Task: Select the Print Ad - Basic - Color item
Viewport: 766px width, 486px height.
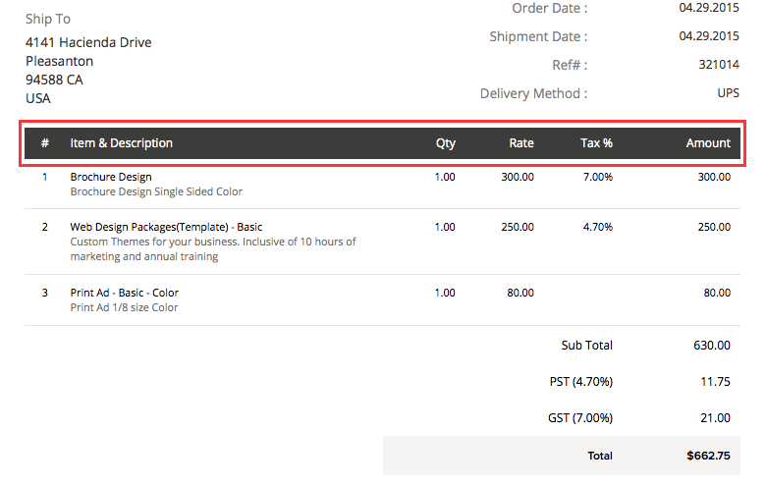Action: pos(124,293)
